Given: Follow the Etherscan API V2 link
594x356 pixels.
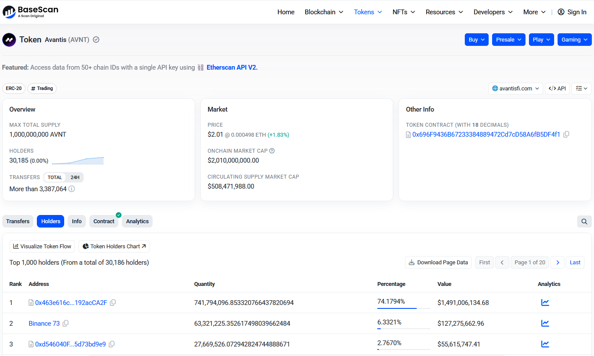Looking at the screenshot, I should [x=232, y=67].
